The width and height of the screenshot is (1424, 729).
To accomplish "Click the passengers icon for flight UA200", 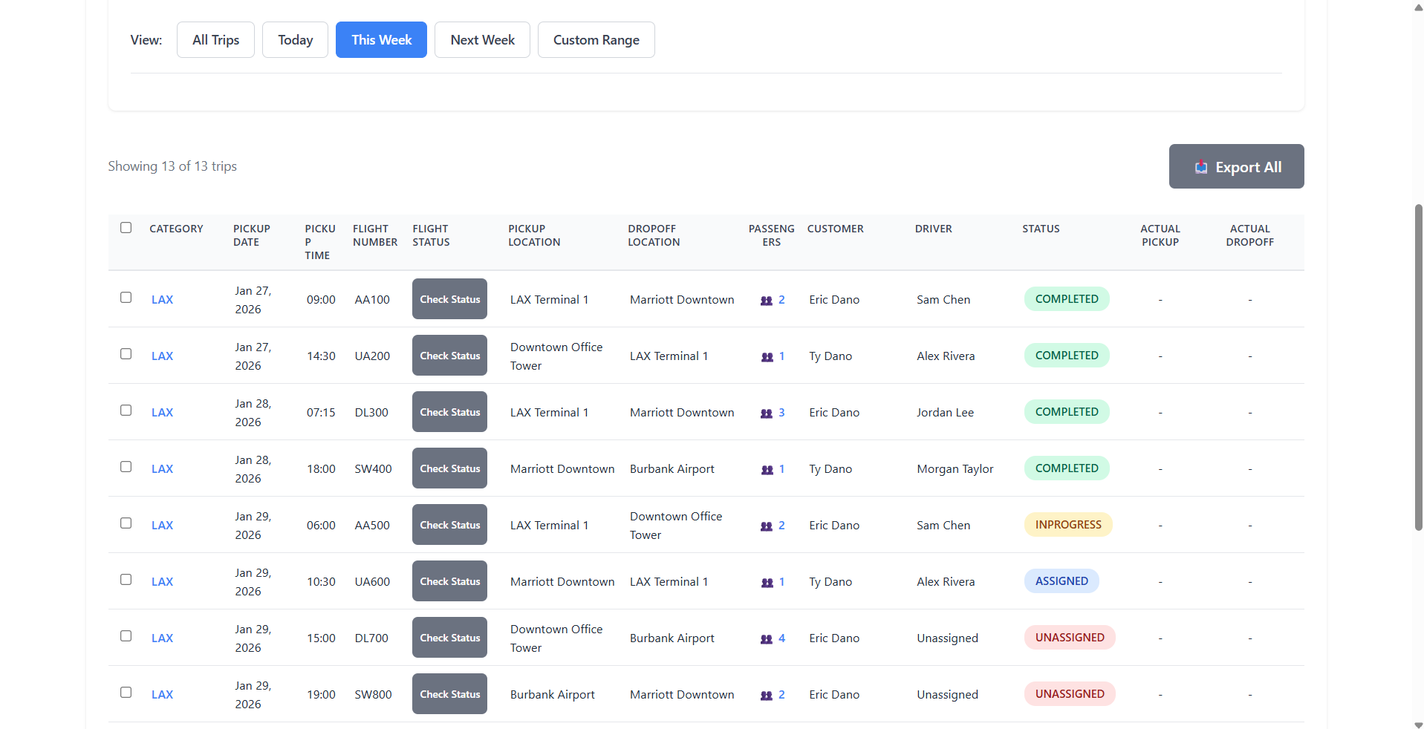I will click(766, 356).
